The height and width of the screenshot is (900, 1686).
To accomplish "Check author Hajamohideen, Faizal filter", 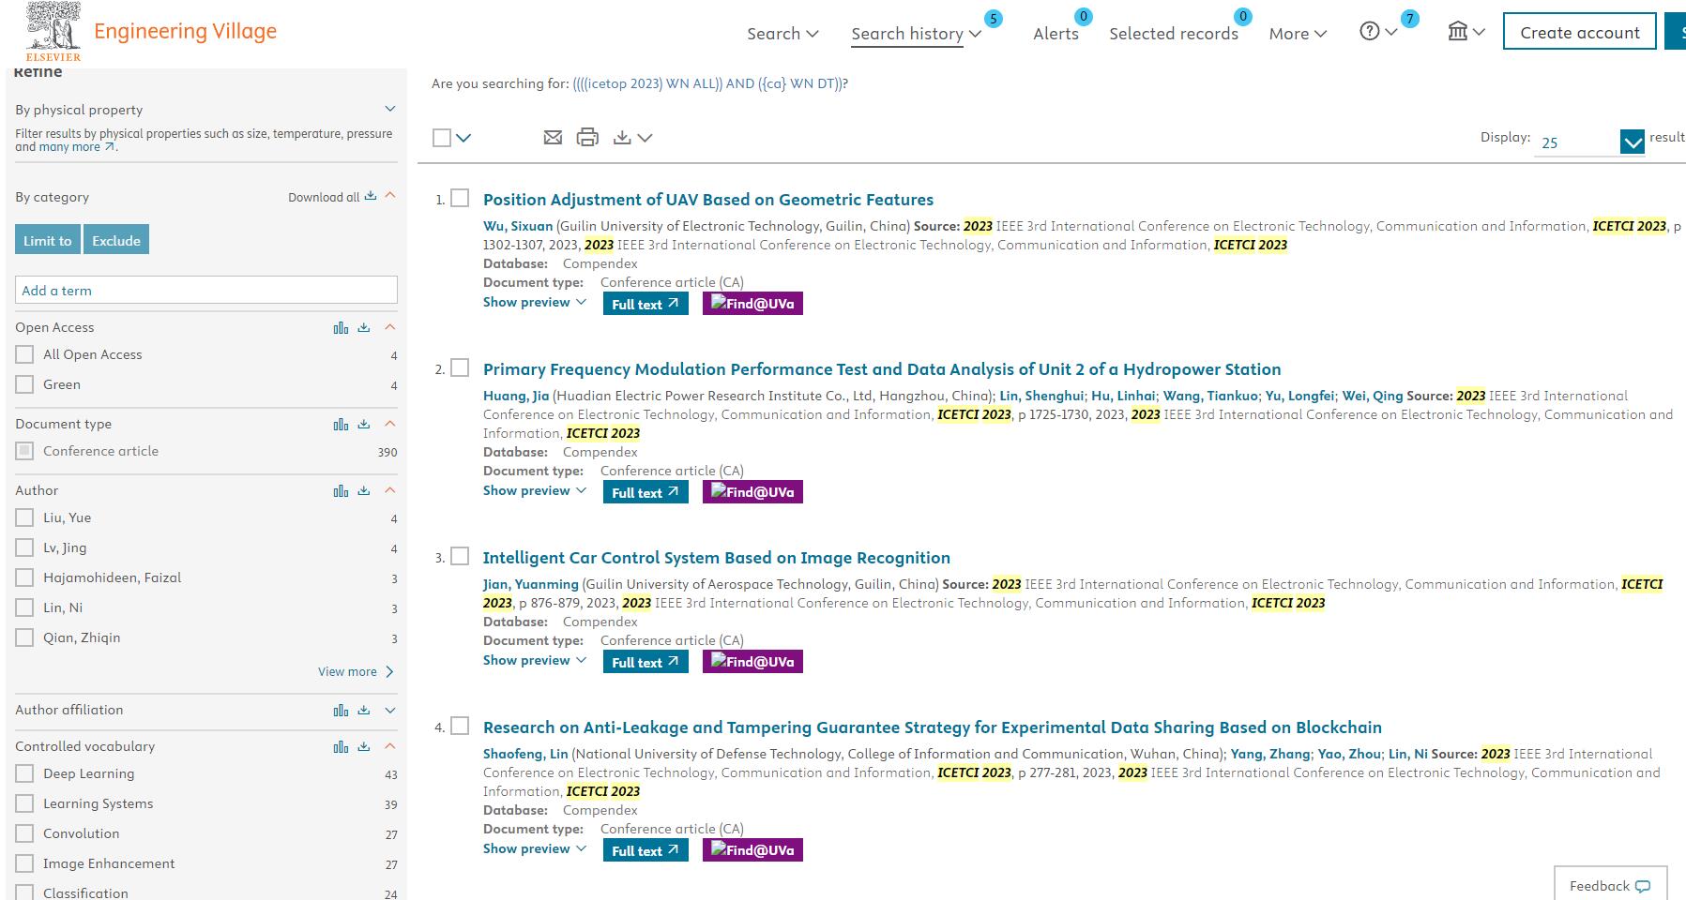I will [24, 577].
